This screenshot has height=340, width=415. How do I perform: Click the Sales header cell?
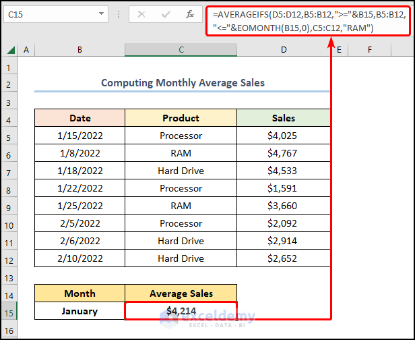point(284,117)
